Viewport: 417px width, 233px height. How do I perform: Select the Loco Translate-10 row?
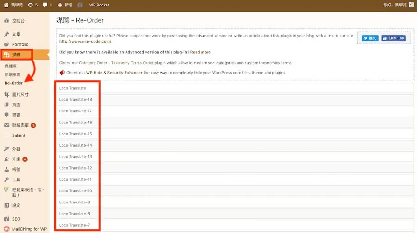[234, 191]
